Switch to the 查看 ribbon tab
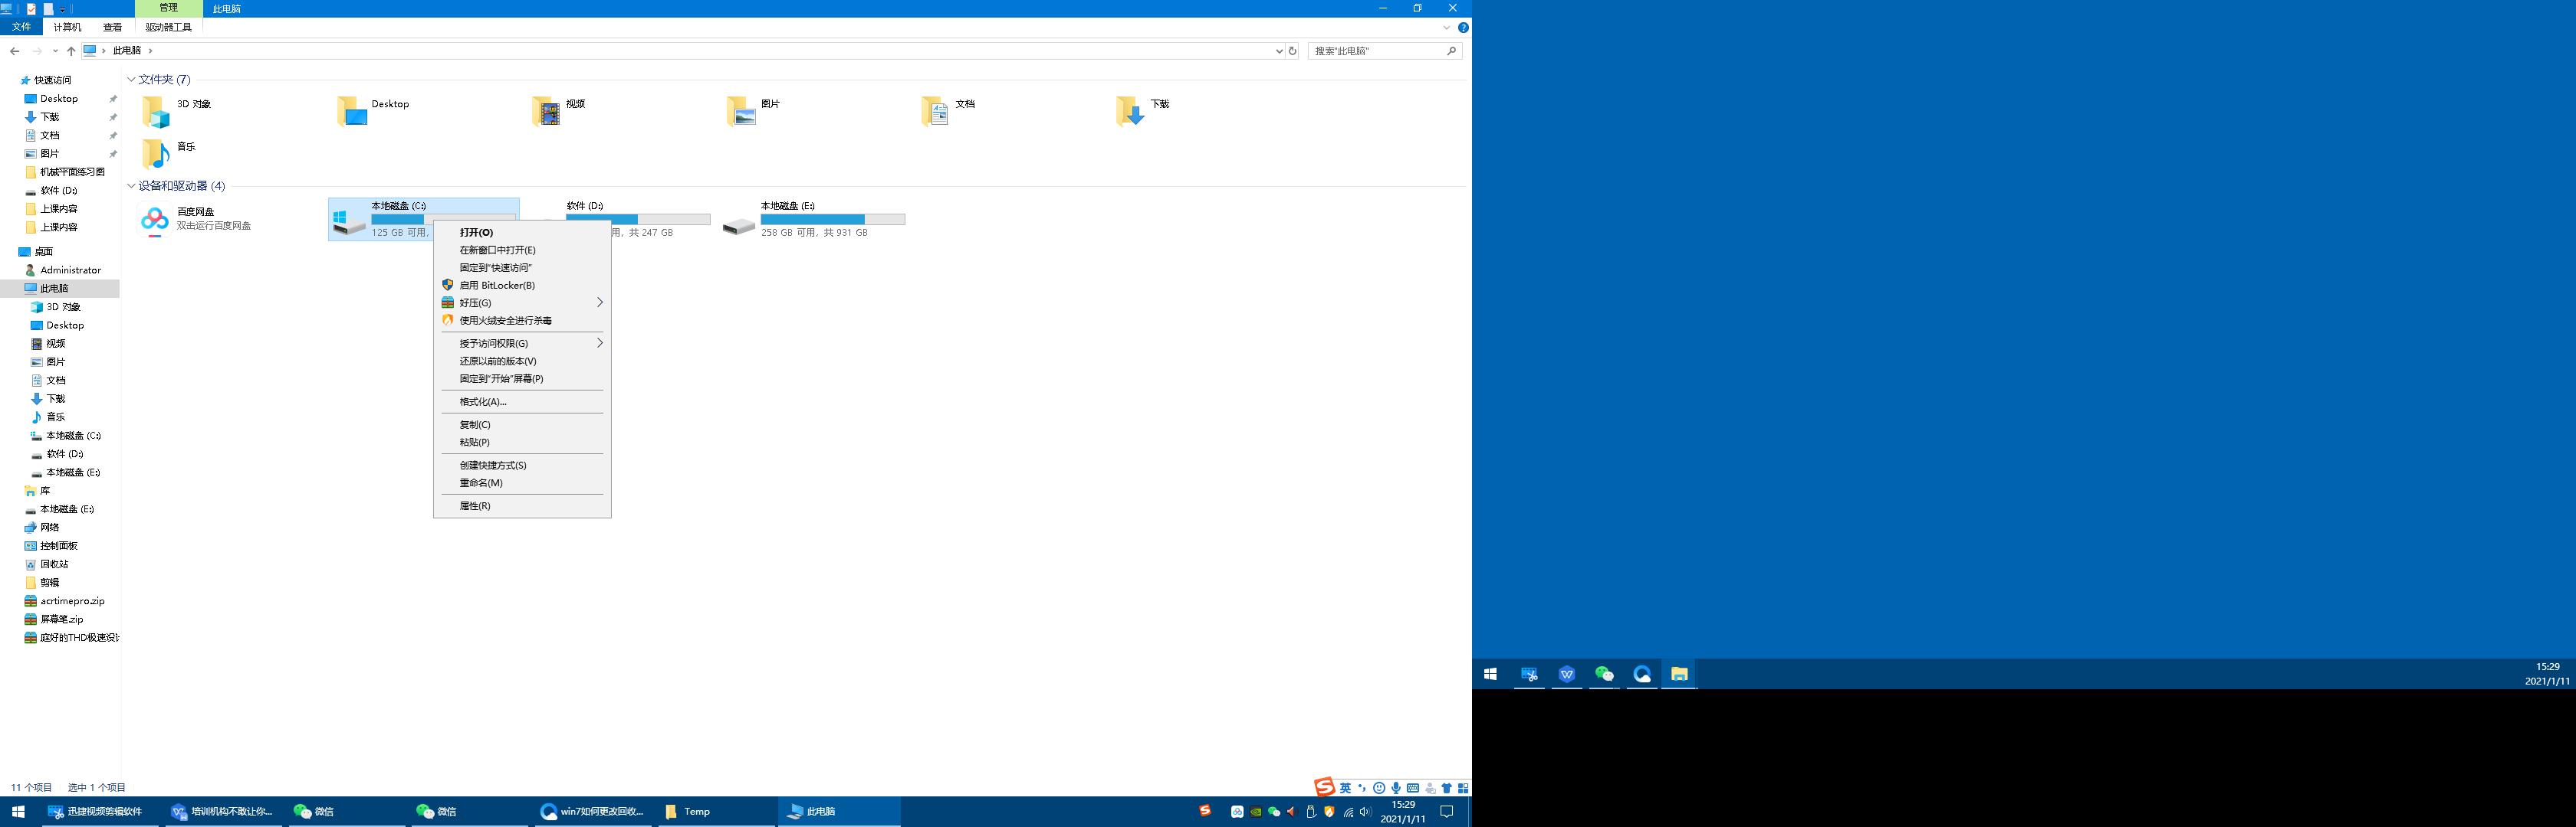 coord(113,27)
